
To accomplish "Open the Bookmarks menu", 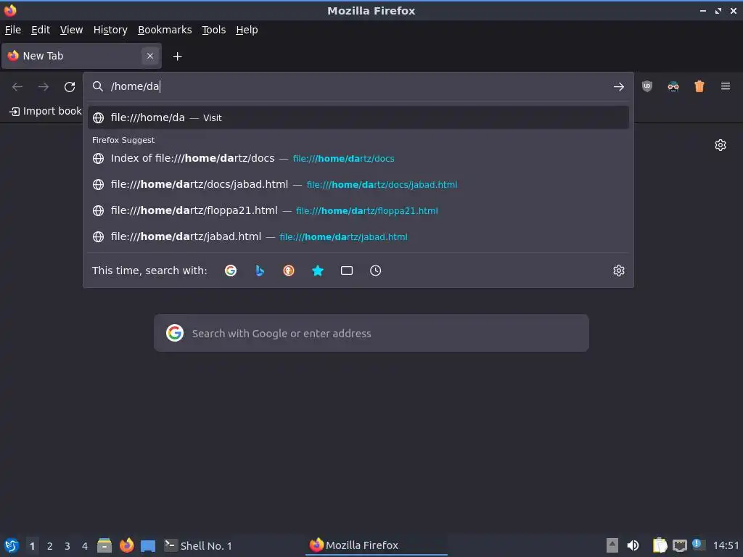I will [x=165, y=30].
